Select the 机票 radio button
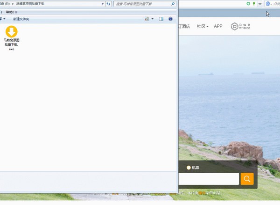 (189, 168)
